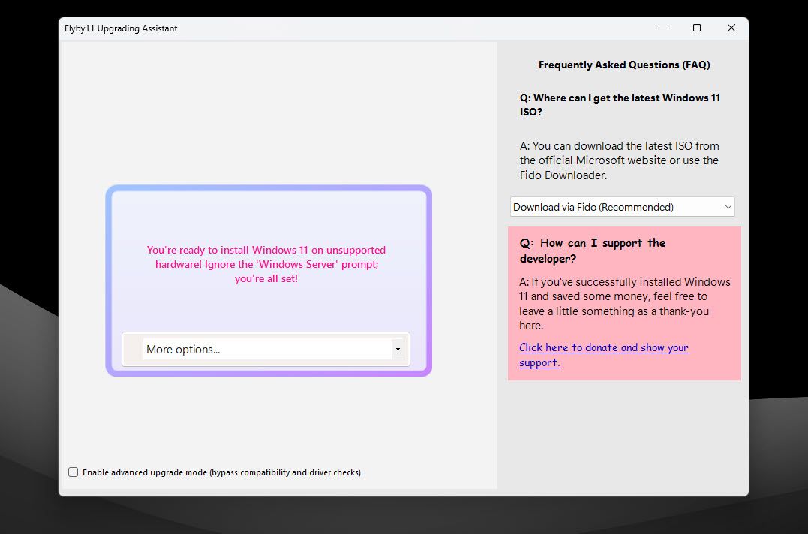808x534 pixels.
Task: Click the chevron on the Fido download selector
Action: click(x=728, y=207)
